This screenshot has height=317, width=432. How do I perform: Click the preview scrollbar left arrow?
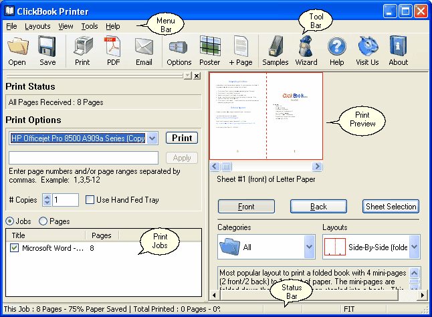pyautogui.click(x=215, y=167)
